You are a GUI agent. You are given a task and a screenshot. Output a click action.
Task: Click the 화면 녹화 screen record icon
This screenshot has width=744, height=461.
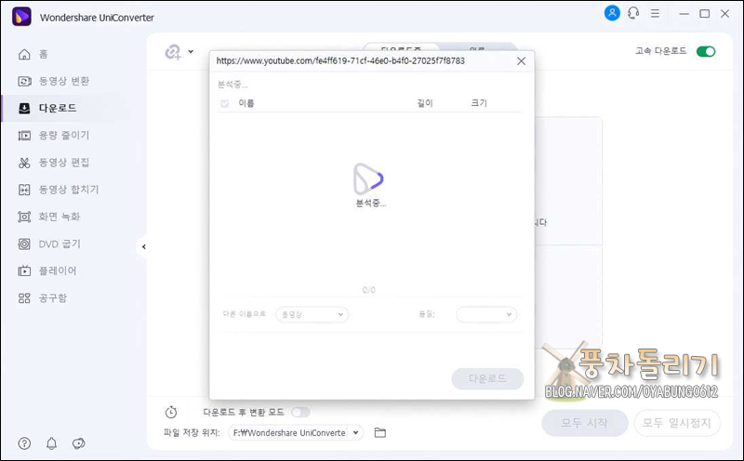point(24,217)
